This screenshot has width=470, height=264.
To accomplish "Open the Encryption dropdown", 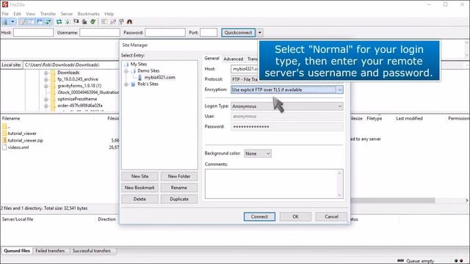I will coord(287,89).
